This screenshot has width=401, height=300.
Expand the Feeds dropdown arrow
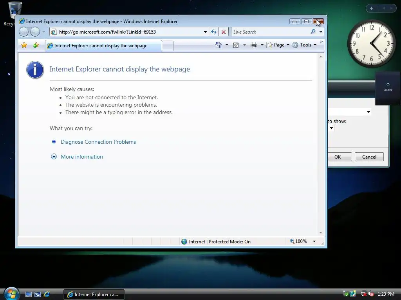point(244,45)
